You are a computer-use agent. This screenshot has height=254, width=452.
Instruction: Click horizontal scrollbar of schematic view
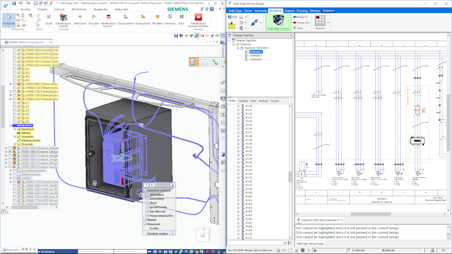tap(371, 214)
